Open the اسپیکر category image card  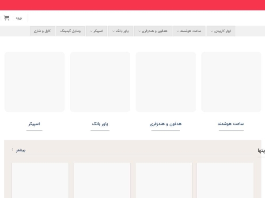[34, 82]
